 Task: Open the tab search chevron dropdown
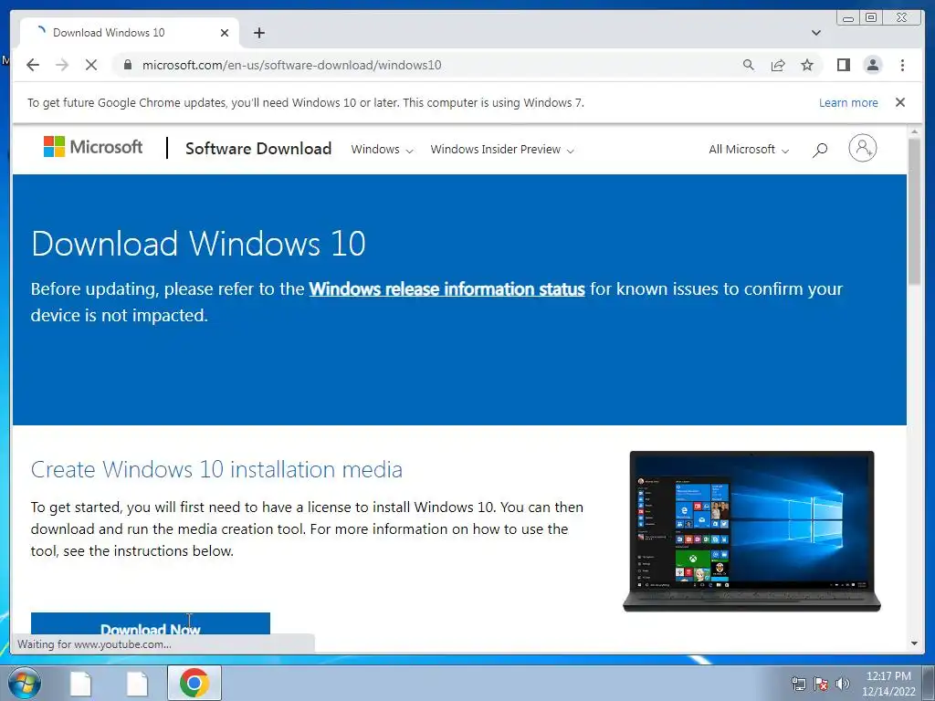tap(816, 33)
